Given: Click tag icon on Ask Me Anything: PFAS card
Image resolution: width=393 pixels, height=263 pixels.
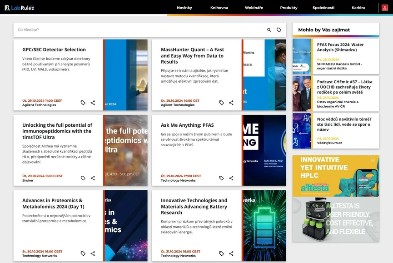Looking at the screenshot, I should tap(221, 178).
